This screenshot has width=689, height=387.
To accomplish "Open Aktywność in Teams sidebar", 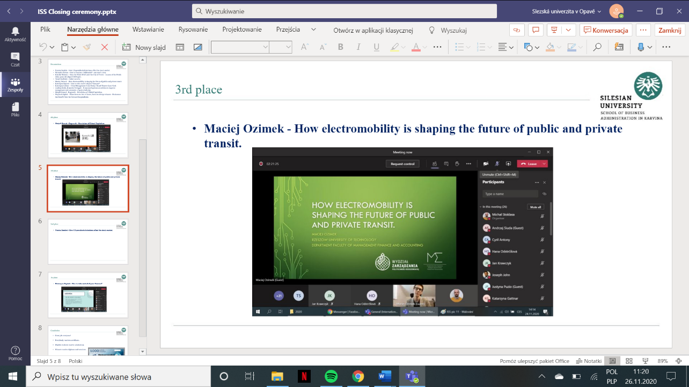I will [x=15, y=35].
